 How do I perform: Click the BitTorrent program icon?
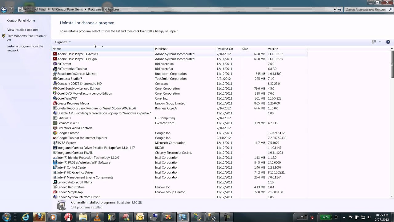coord(55,64)
